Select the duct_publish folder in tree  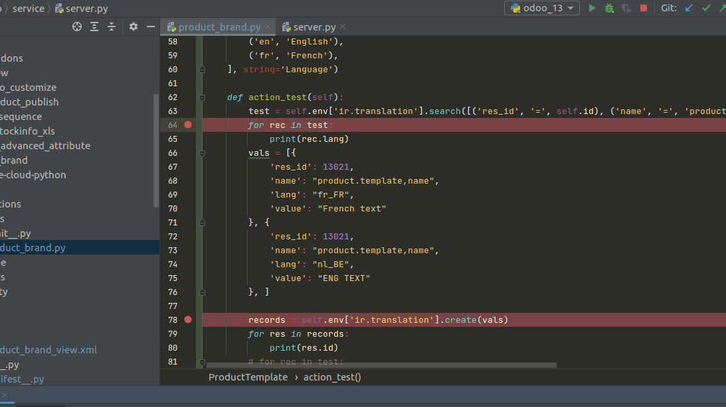coord(29,101)
